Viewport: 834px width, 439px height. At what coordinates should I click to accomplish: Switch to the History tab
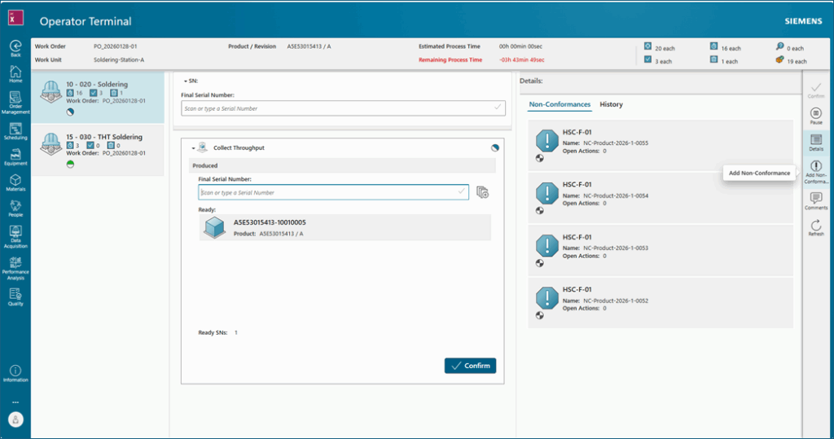click(611, 104)
